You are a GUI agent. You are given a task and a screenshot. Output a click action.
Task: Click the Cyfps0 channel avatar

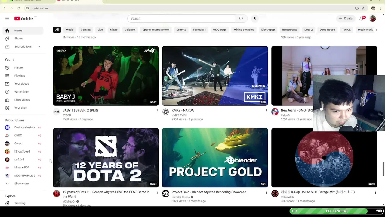coord(275,112)
